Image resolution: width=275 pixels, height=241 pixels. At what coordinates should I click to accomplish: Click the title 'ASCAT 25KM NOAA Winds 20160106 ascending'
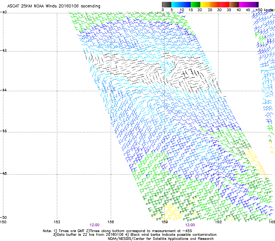click(54, 6)
